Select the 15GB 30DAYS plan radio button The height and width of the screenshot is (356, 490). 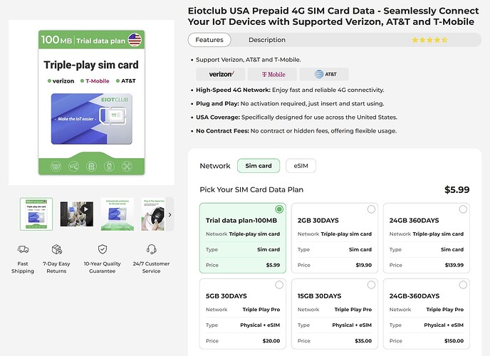click(371, 285)
